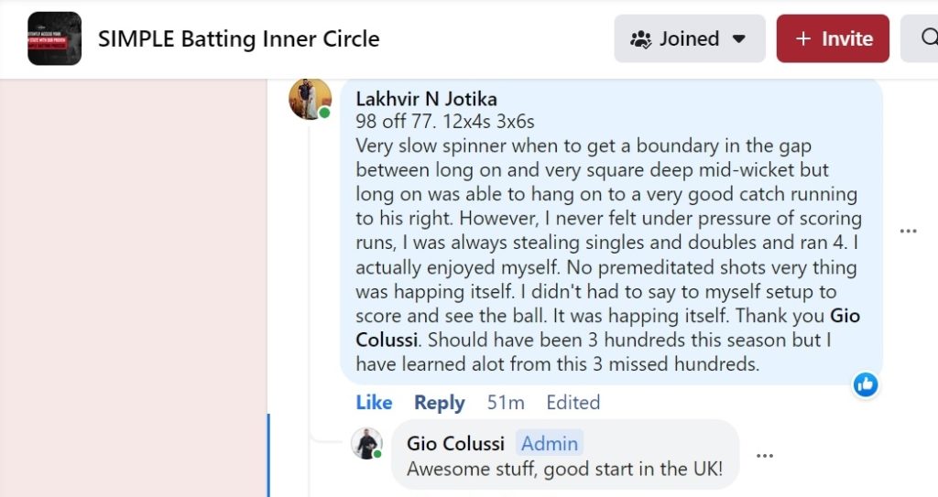Expand the Joined membership dropdown
Image resolution: width=938 pixels, height=497 pixels.
pos(689,38)
